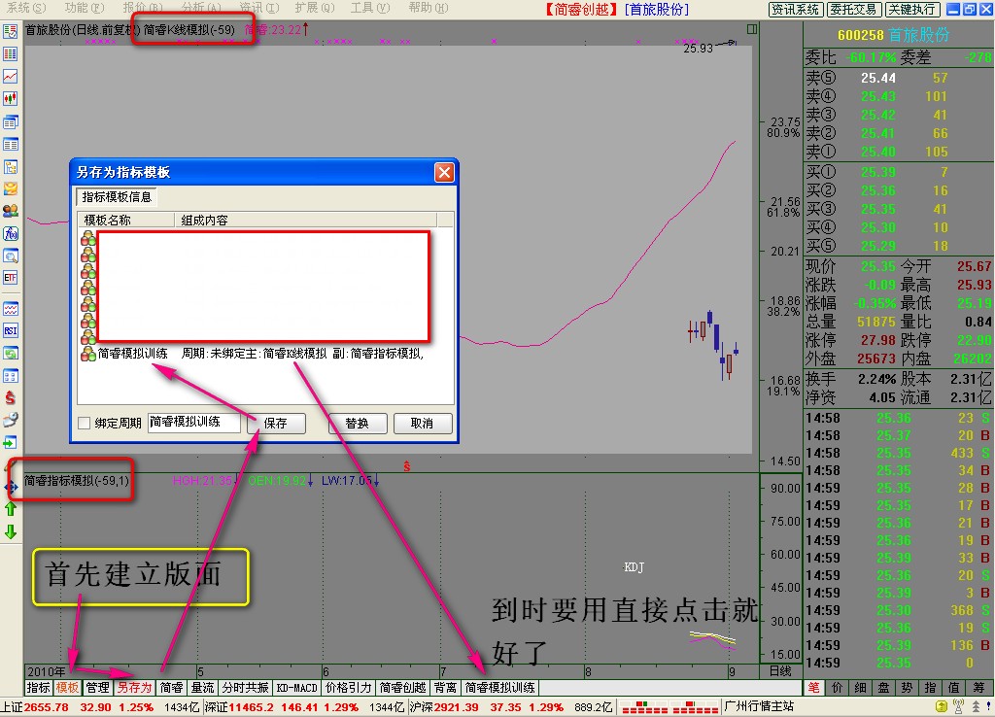This screenshot has height=717, width=995.
Task: Click the green down arrow icon in sidebar
Action: click(x=12, y=531)
